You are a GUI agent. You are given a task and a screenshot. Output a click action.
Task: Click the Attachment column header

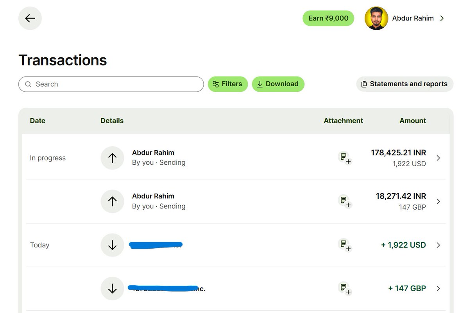(x=343, y=121)
